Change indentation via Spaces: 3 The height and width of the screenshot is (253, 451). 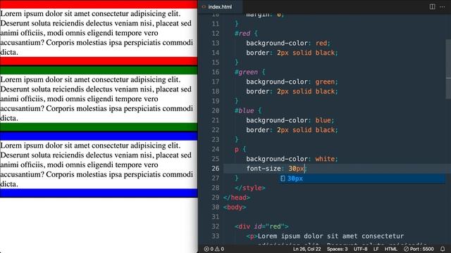pyautogui.click(x=337, y=249)
